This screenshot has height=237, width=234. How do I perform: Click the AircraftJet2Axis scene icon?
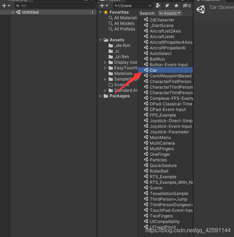point(146,31)
